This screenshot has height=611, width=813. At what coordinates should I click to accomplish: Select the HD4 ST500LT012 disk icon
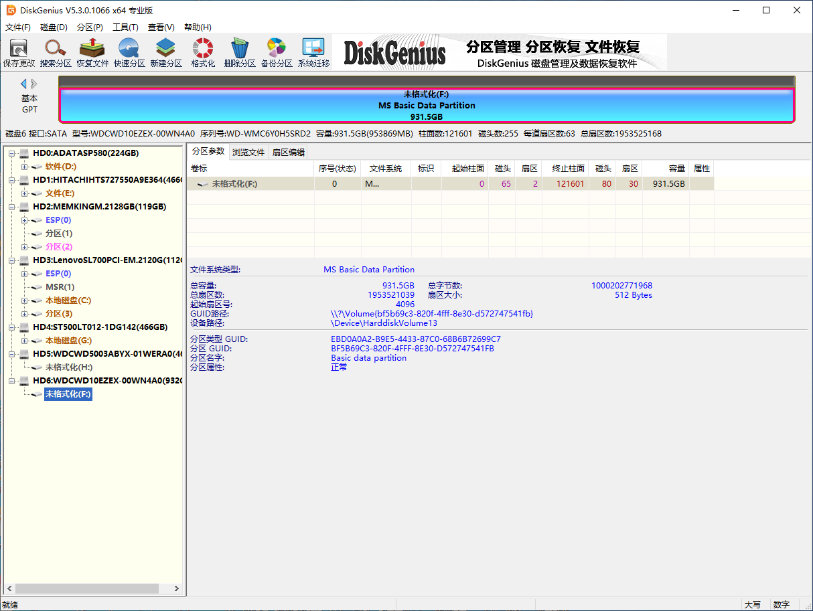point(25,327)
